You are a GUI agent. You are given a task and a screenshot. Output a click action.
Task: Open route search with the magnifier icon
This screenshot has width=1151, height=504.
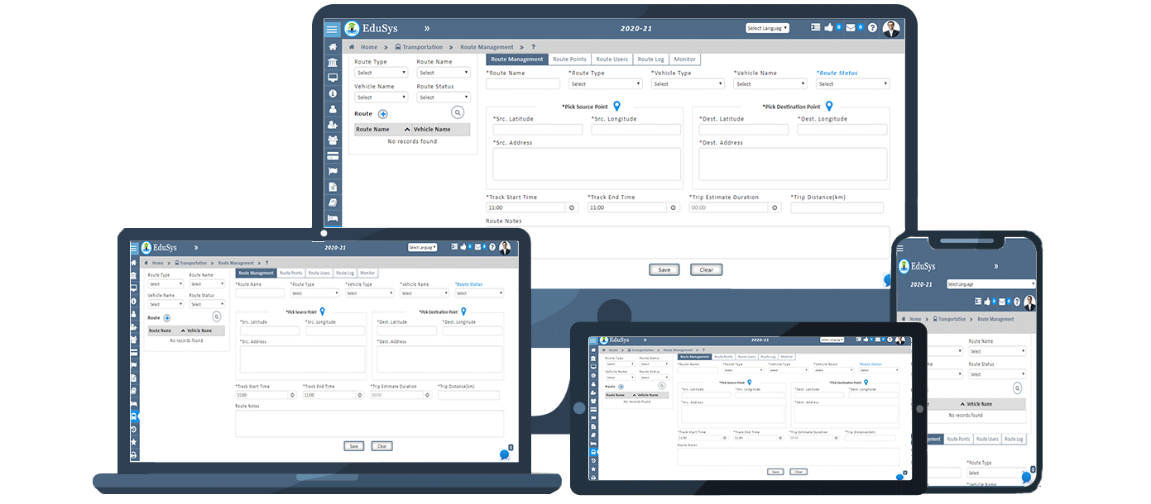point(457,112)
